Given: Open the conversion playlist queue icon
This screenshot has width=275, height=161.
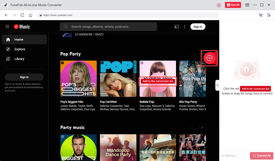Looking at the screenshot, I should [x=269, y=15].
